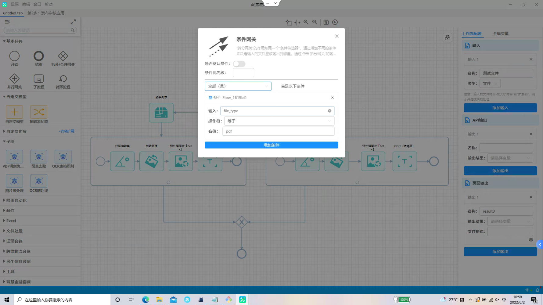Collapse the left sidebar menu icon
The image size is (543, 305).
(x=7, y=22)
